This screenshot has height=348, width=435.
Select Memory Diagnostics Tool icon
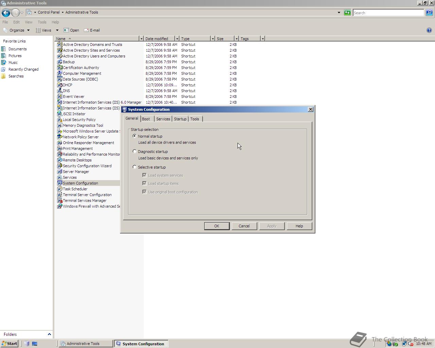coord(59,125)
